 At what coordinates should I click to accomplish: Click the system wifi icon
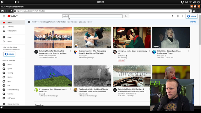190,2
